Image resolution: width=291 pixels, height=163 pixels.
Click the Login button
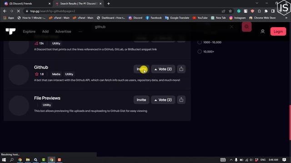[x=278, y=31]
